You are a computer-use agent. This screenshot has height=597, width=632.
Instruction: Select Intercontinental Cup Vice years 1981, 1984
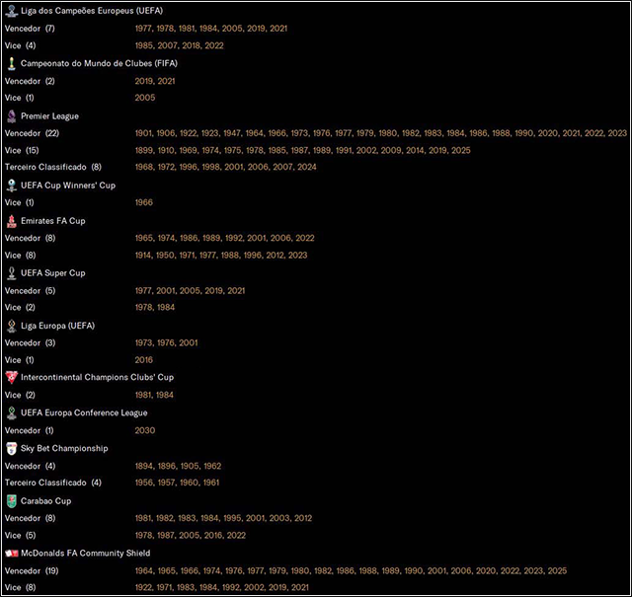pos(154,395)
